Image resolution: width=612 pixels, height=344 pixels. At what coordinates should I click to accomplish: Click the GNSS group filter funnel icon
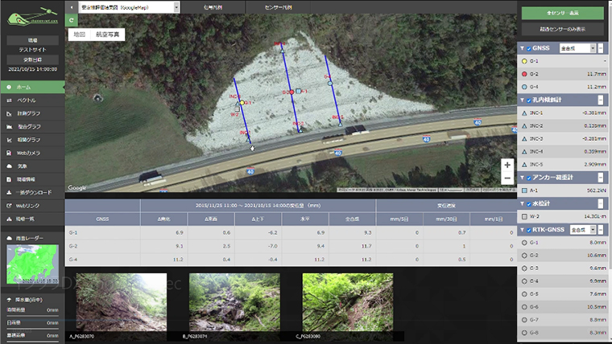(x=523, y=48)
